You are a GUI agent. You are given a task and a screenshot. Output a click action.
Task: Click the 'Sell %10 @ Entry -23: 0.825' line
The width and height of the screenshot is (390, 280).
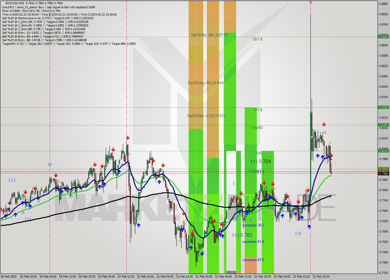[x=43, y=33]
